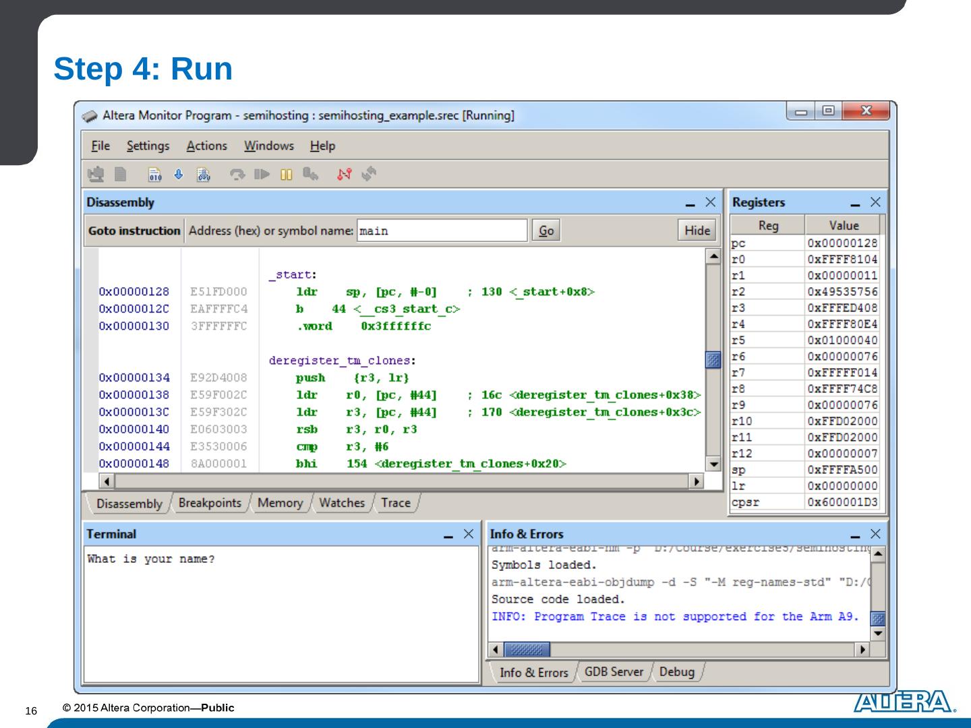Click the Restart icon in toolbar
Viewport: 971px width, 728px height.
[310, 175]
